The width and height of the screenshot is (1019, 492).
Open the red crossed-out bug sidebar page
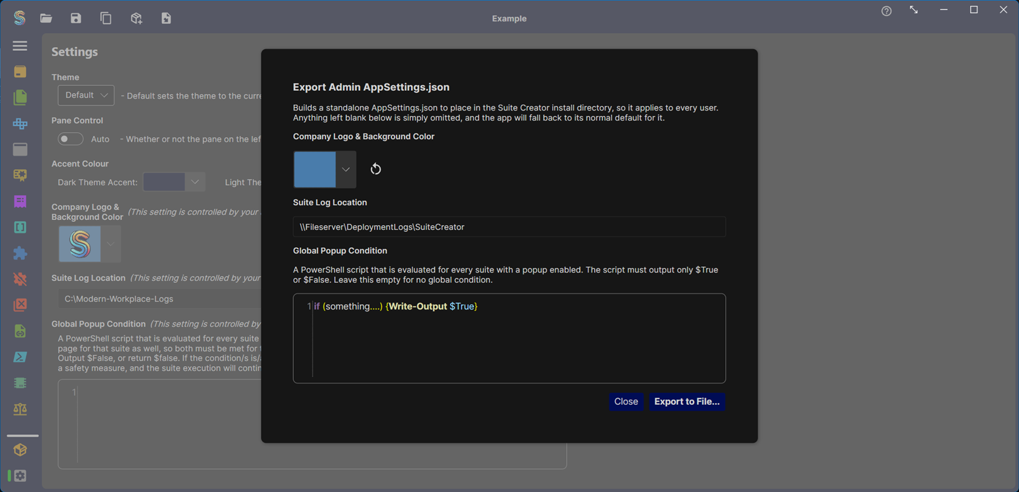coord(20,279)
